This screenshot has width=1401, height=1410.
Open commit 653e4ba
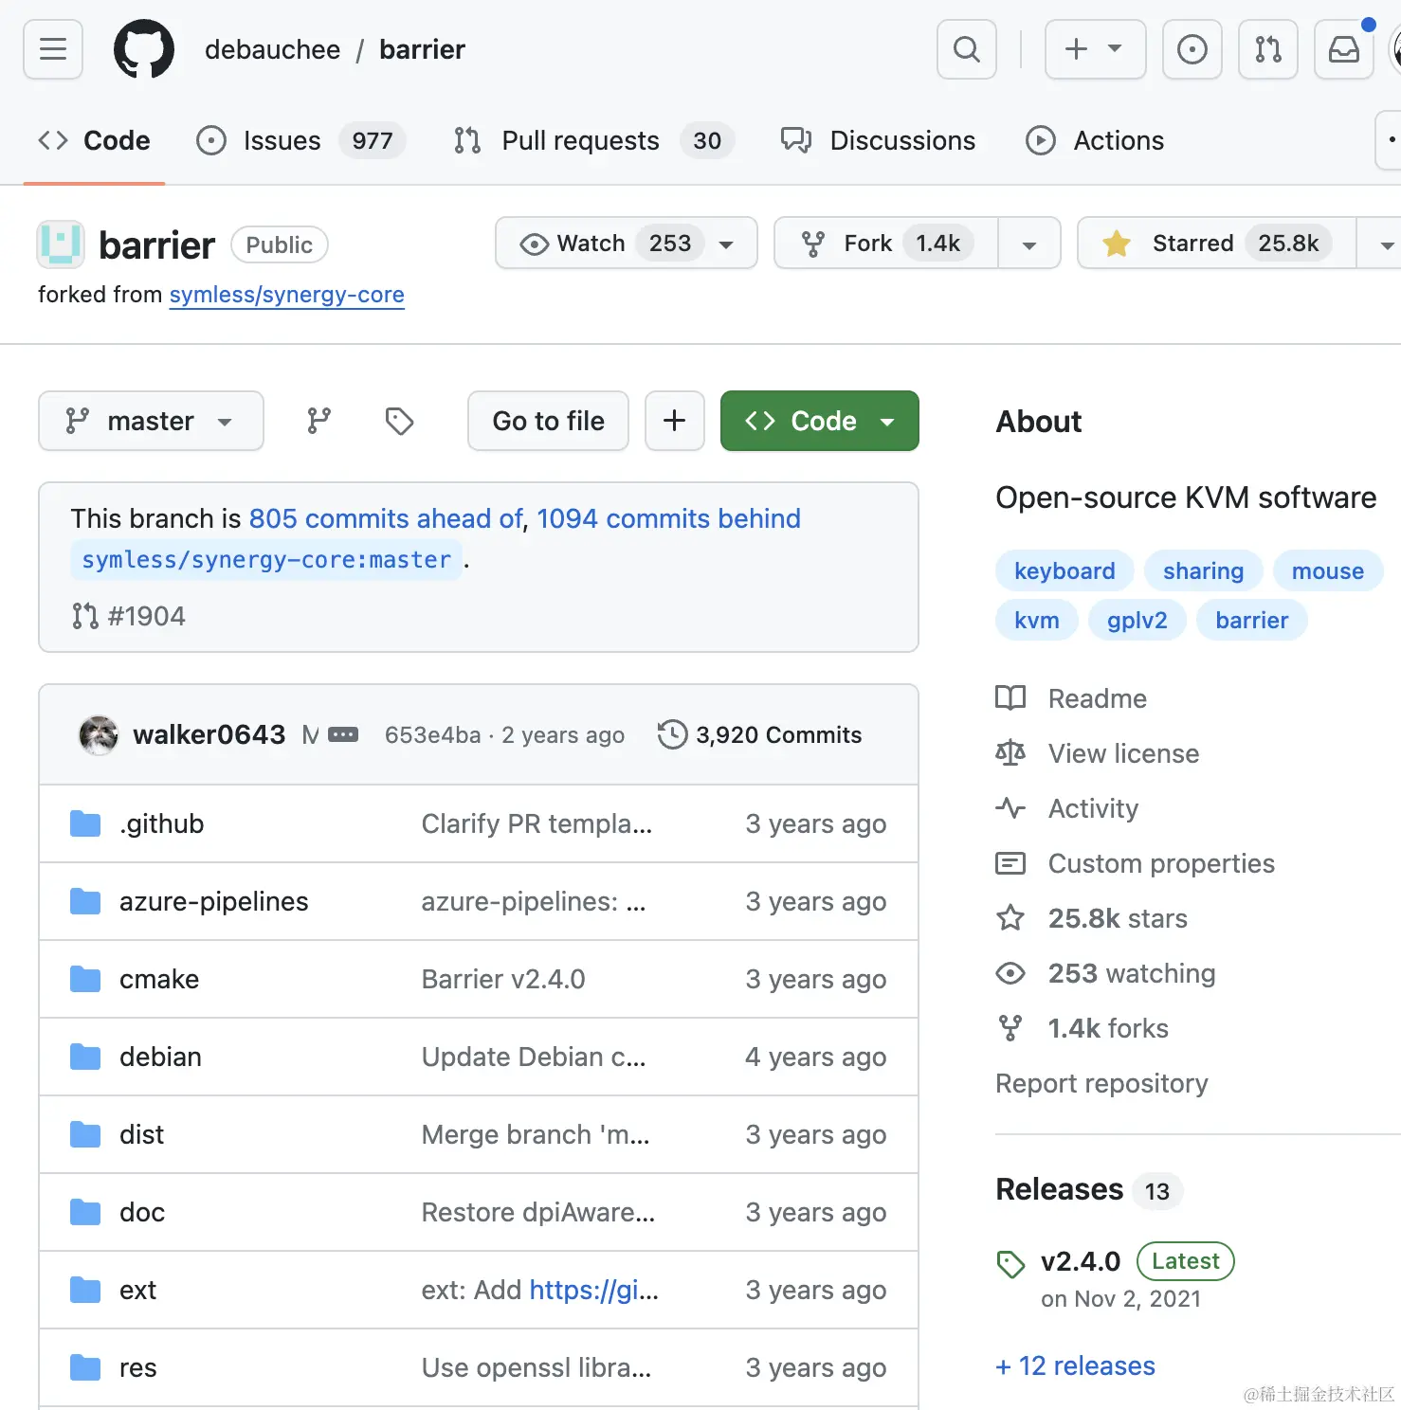(432, 735)
